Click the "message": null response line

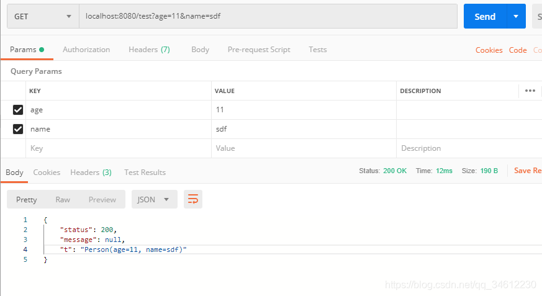(92, 240)
